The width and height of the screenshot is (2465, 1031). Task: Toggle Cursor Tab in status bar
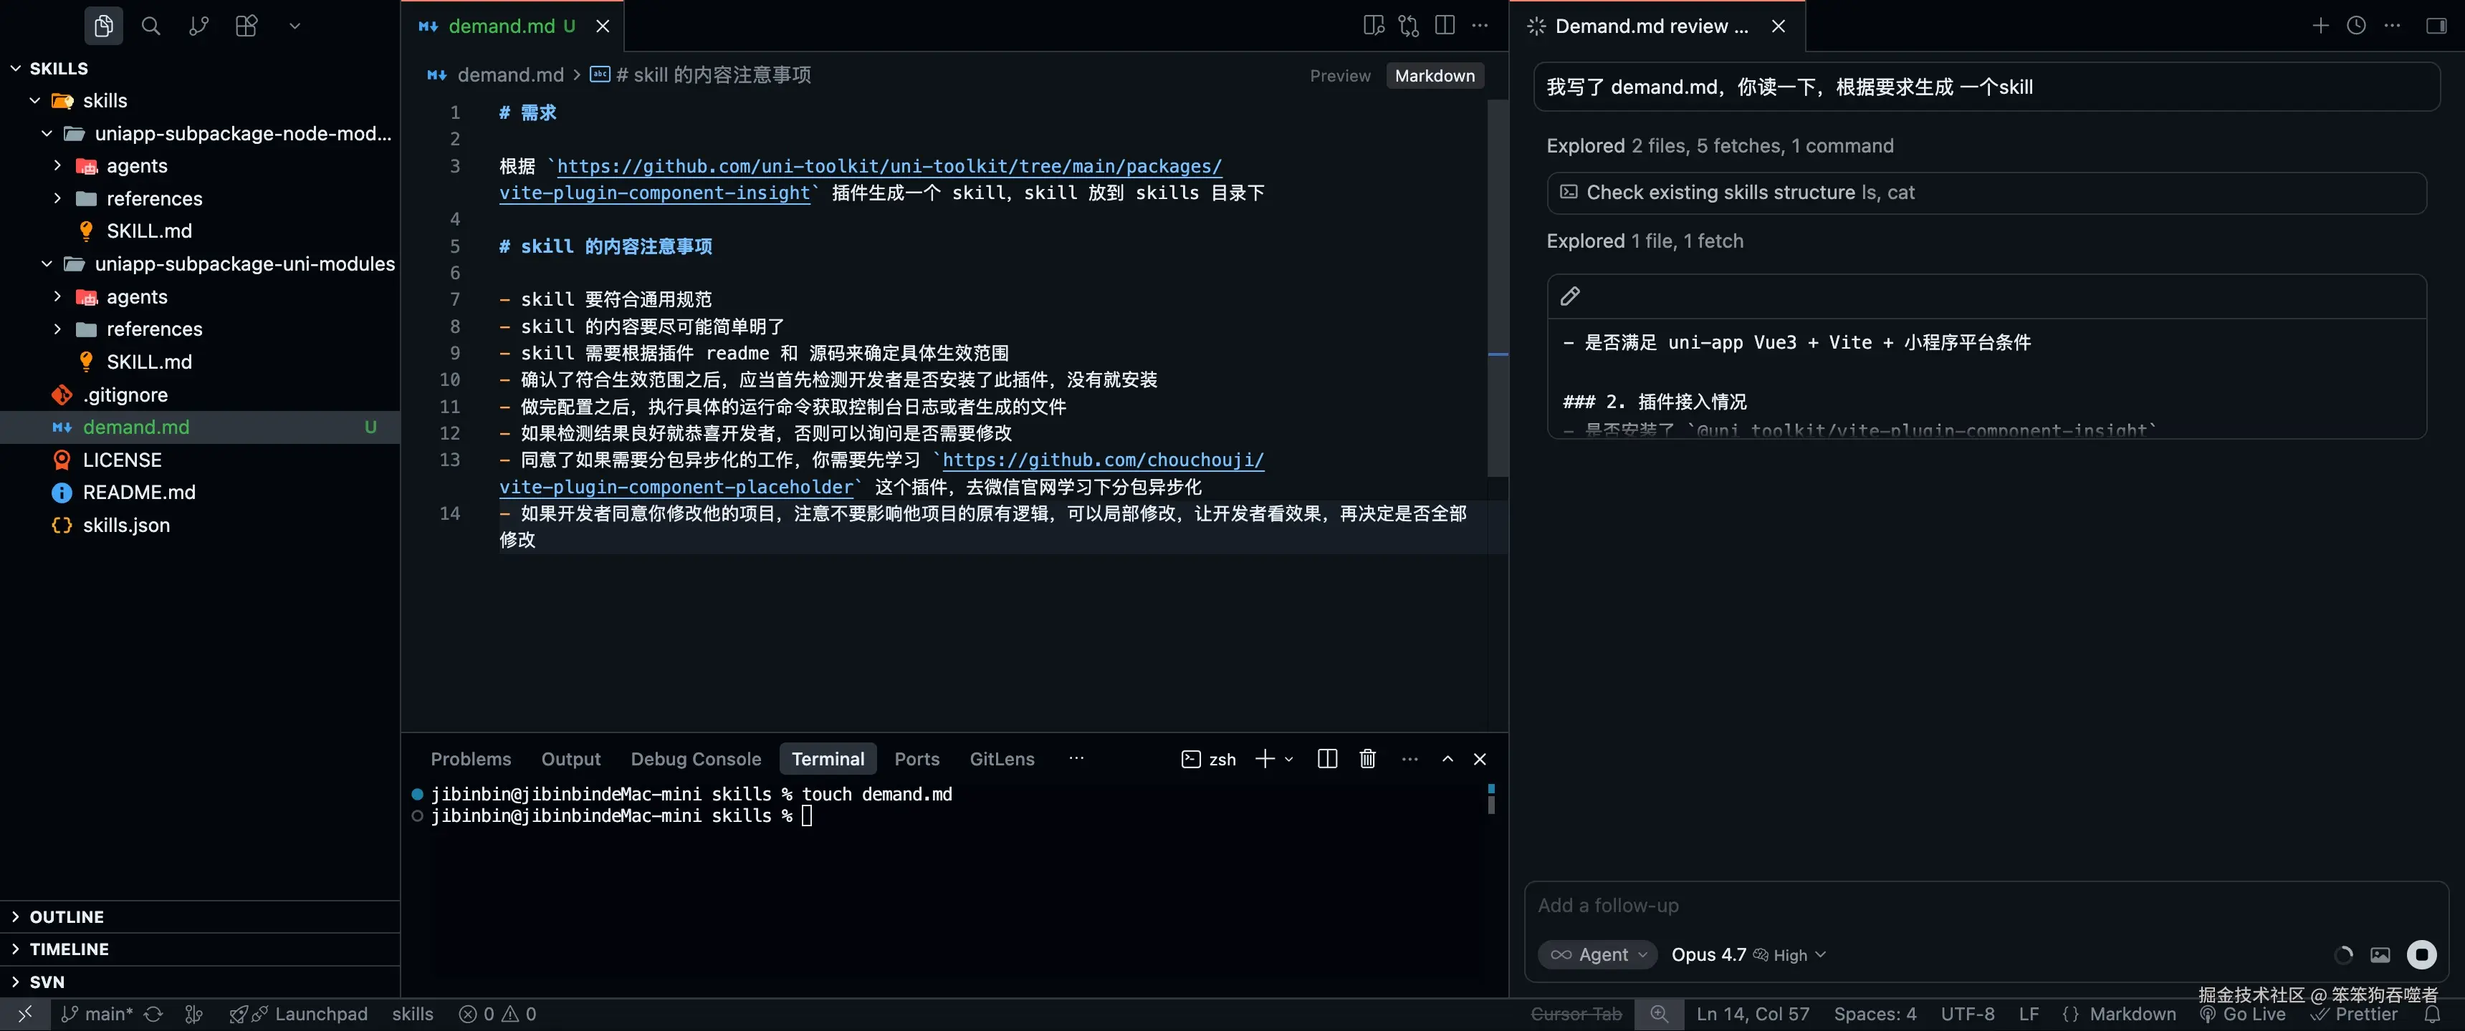tap(1576, 1014)
